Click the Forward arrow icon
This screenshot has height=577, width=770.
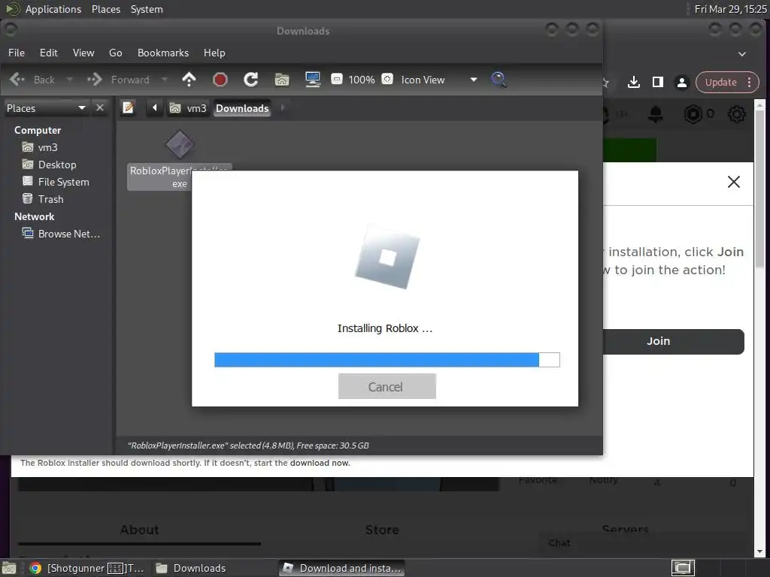pyautogui.click(x=94, y=80)
